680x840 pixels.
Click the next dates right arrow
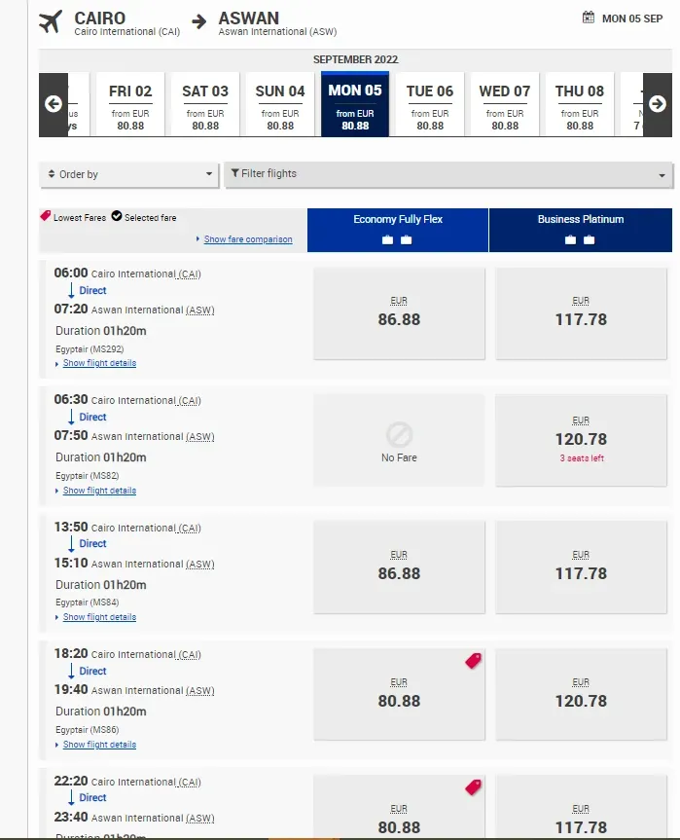[x=657, y=104]
